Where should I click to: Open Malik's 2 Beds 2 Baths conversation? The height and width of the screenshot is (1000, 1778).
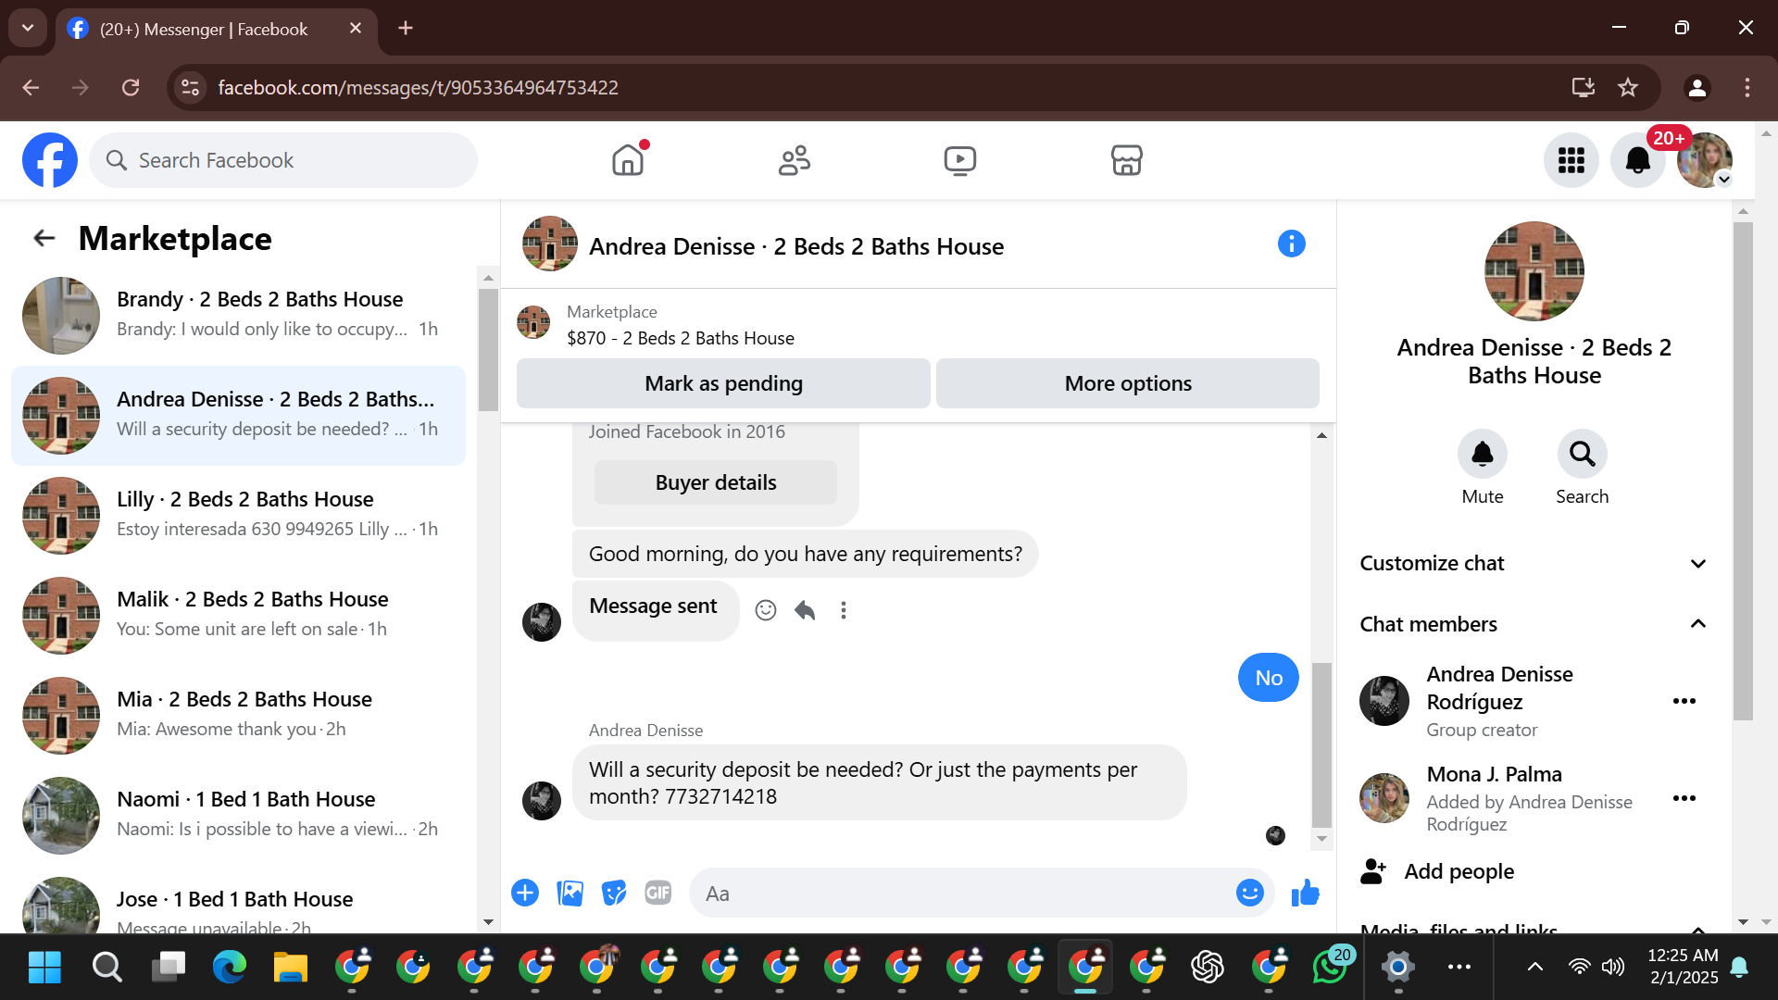239,615
